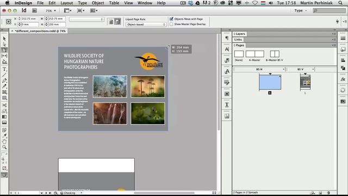Image resolution: width=348 pixels, height=196 pixels.
Task: Open Spotlight search in menu bar
Action: pyautogui.click(x=340, y=3)
